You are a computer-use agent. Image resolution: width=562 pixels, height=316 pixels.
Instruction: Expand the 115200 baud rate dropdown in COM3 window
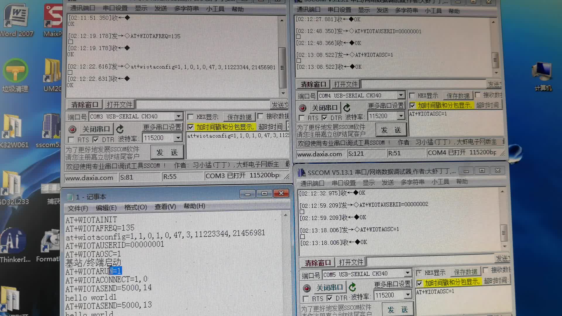178,138
